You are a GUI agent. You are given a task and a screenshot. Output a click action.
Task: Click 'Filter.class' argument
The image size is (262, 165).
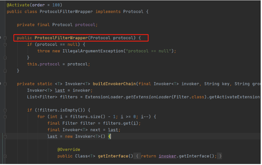[x=189, y=97]
